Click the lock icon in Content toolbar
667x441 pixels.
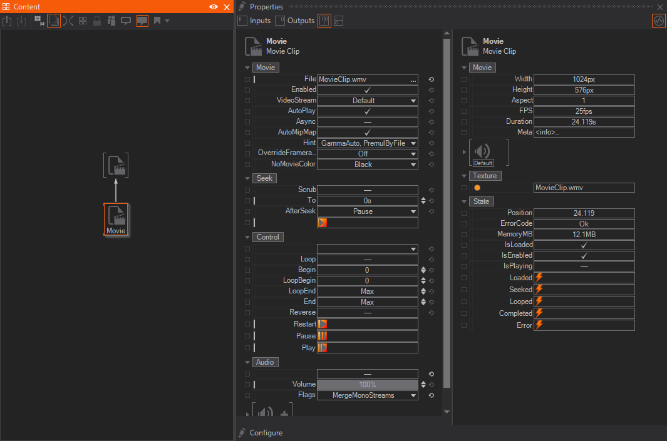pos(97,21)
